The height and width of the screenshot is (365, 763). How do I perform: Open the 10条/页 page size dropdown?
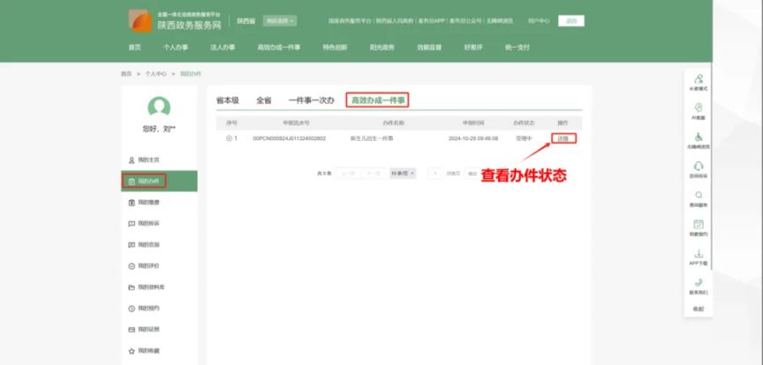pos(403,174)
